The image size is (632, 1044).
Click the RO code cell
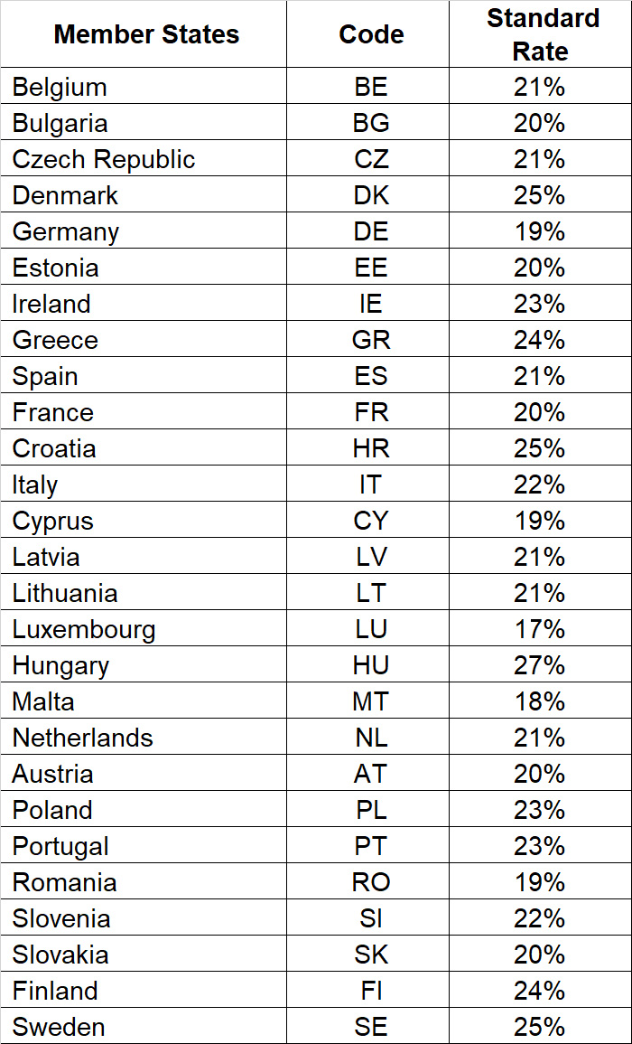(371, 882)
